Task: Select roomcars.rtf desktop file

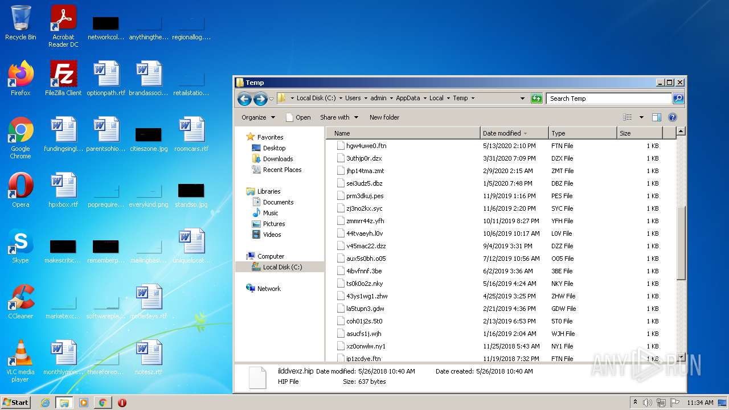Action: click(x=191, y=134)
